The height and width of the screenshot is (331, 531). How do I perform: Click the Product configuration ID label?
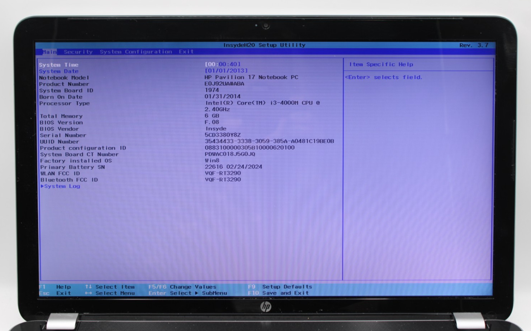pyautogui.click(x=83, y=148)
